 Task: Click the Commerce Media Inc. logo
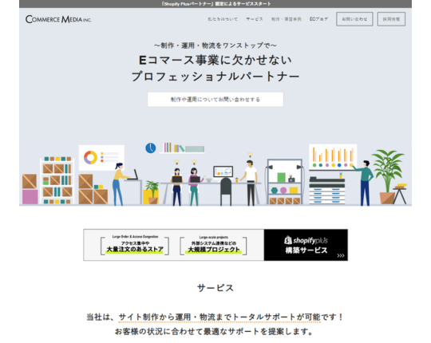(x=58, y=19)
